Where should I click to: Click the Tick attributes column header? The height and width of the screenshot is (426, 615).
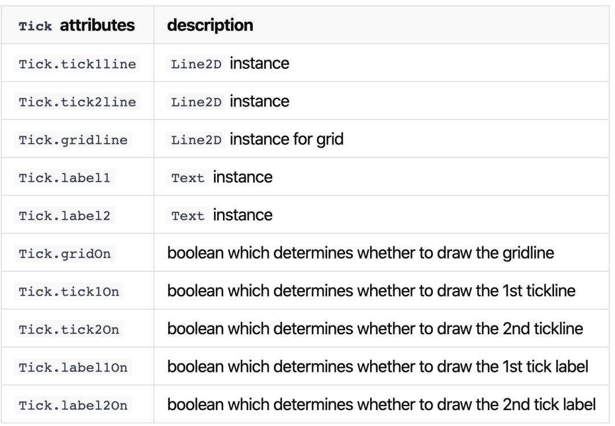(x=76, y=25)
